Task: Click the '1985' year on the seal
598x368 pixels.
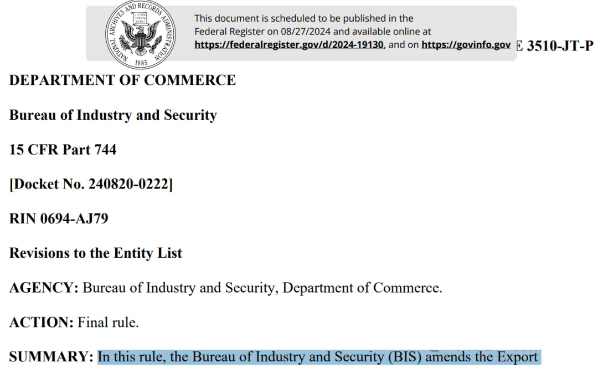Action: click(x=141, y=63)
